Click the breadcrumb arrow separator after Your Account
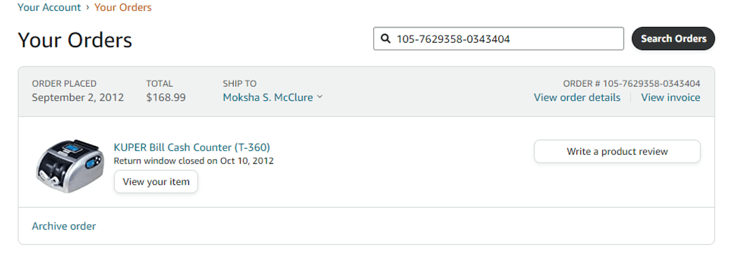This screenshot has width=733, height=266. (87, 7)
